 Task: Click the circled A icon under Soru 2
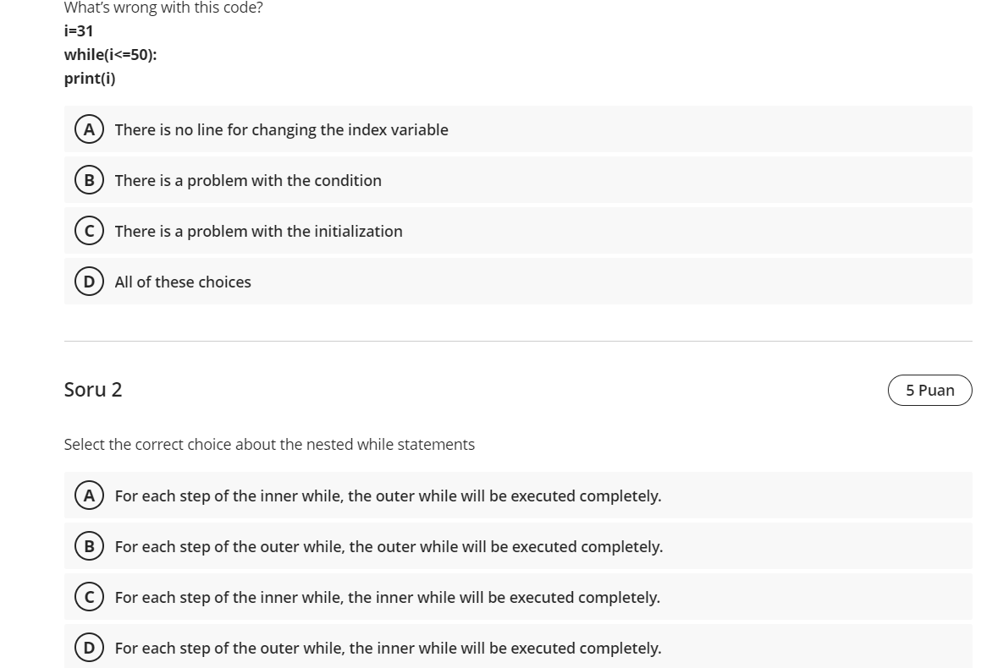tap(90, 496)
